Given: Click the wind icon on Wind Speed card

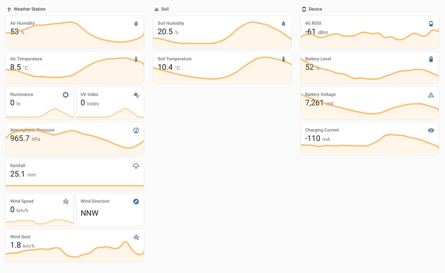Looking at the screenshot, I should (66, 202).
